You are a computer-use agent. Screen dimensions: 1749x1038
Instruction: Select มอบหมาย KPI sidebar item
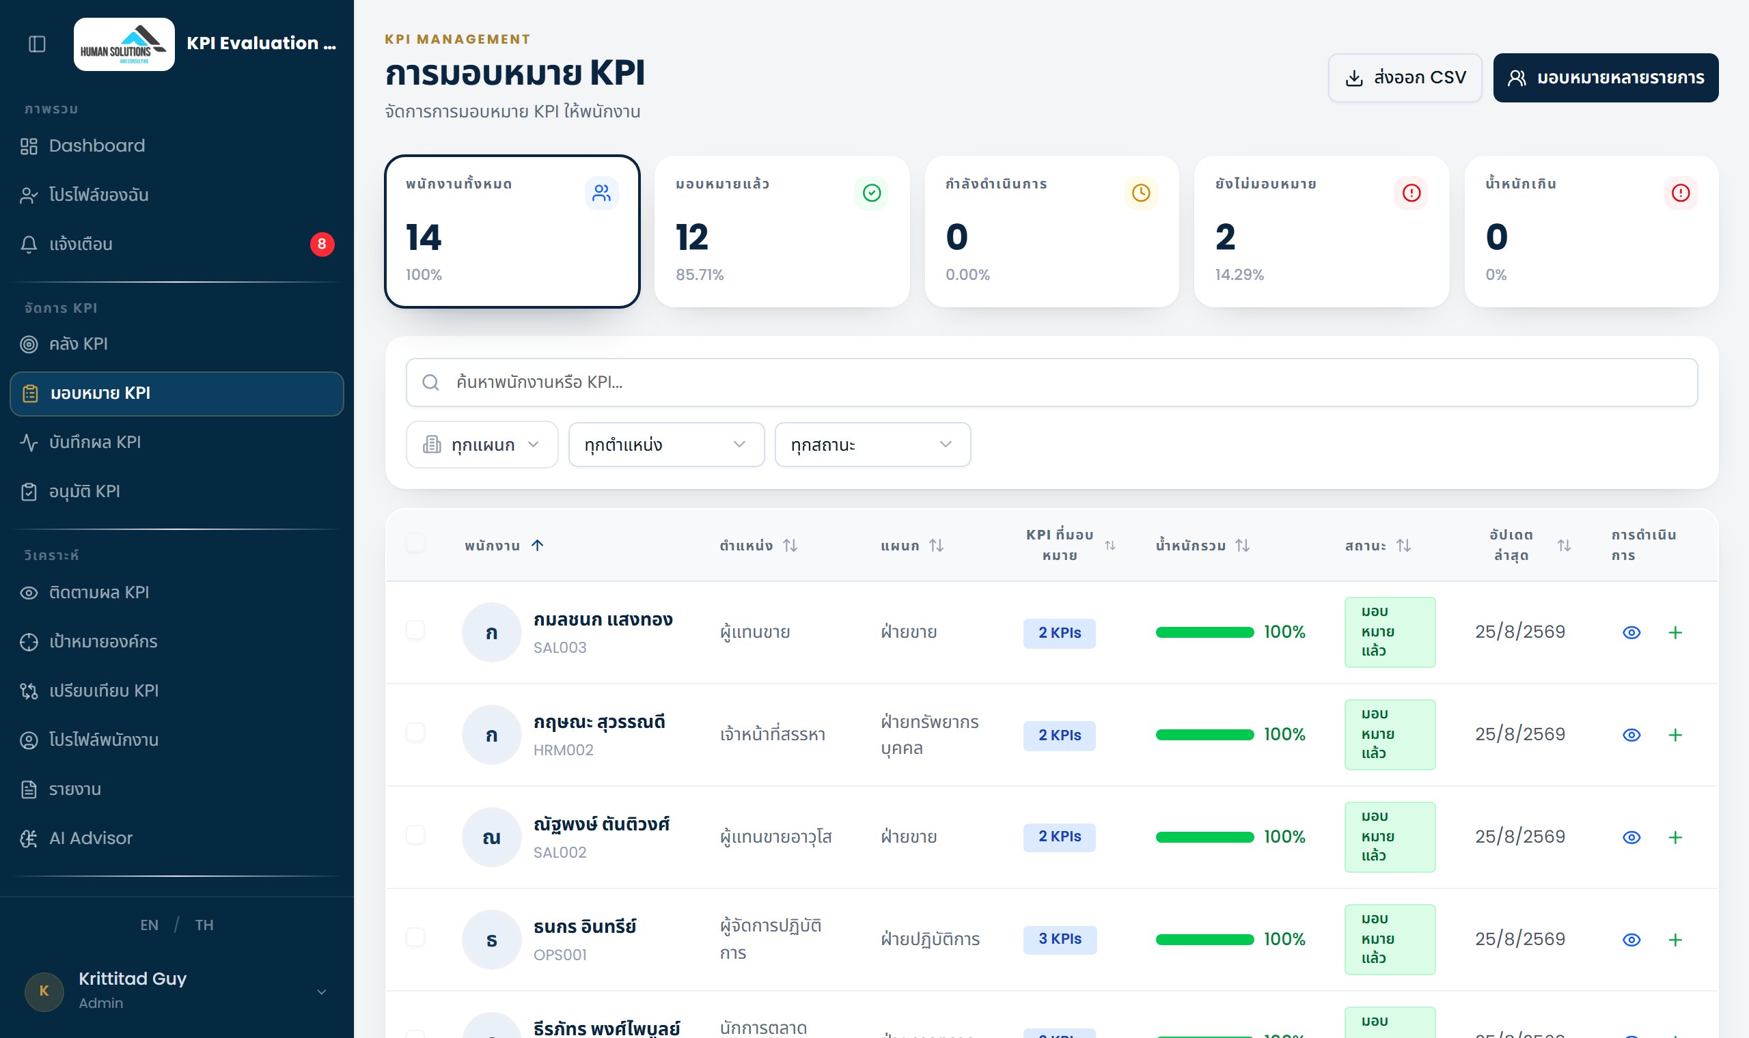pyautogui.click(x=176, y=393)
